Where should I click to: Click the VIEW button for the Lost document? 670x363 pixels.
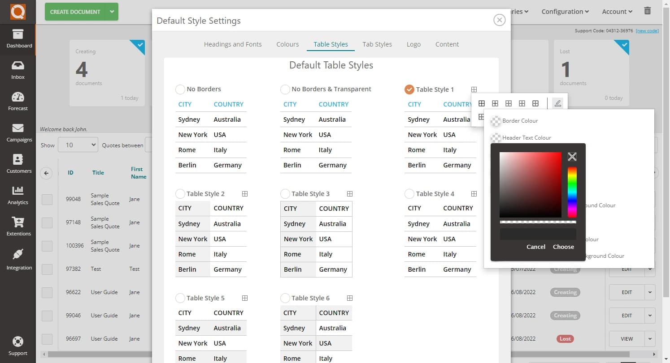click(x=626, y=339)
